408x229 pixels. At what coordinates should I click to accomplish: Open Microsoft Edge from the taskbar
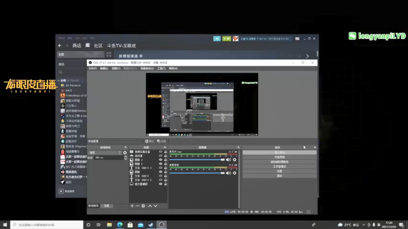(x=120, y=224)
